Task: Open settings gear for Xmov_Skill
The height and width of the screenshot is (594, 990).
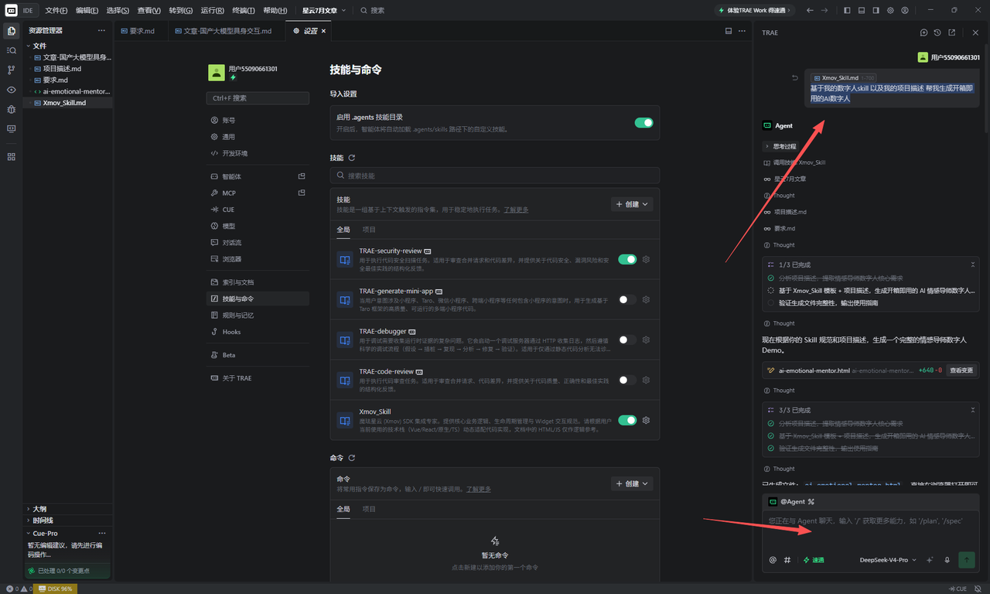Action: click(646, 421)
